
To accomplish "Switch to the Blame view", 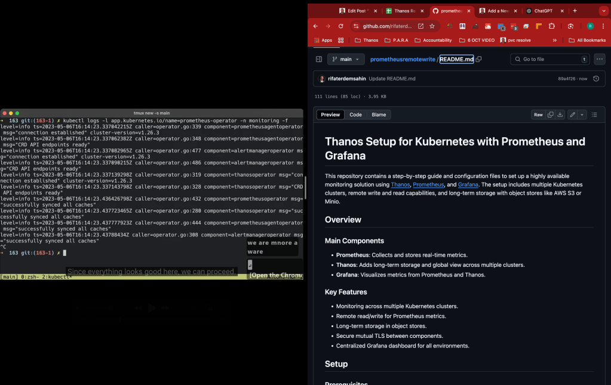I will click(x=379, y=115).
